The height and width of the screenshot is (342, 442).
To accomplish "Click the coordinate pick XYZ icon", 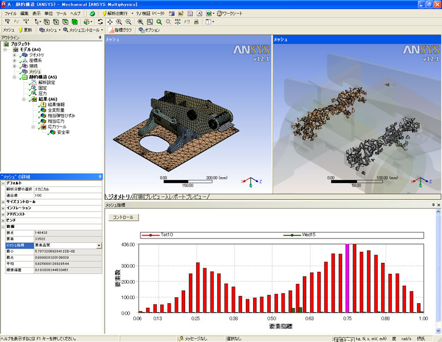I will click(x=26, y=22).
